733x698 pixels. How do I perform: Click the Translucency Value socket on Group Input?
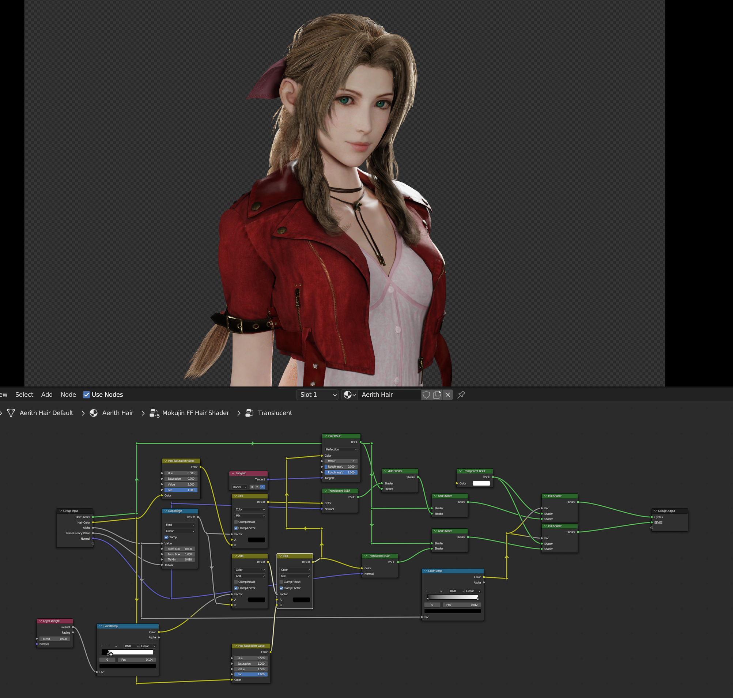[x=93, y=533]
